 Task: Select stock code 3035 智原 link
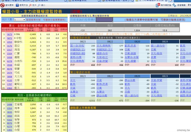click(10, 112)
